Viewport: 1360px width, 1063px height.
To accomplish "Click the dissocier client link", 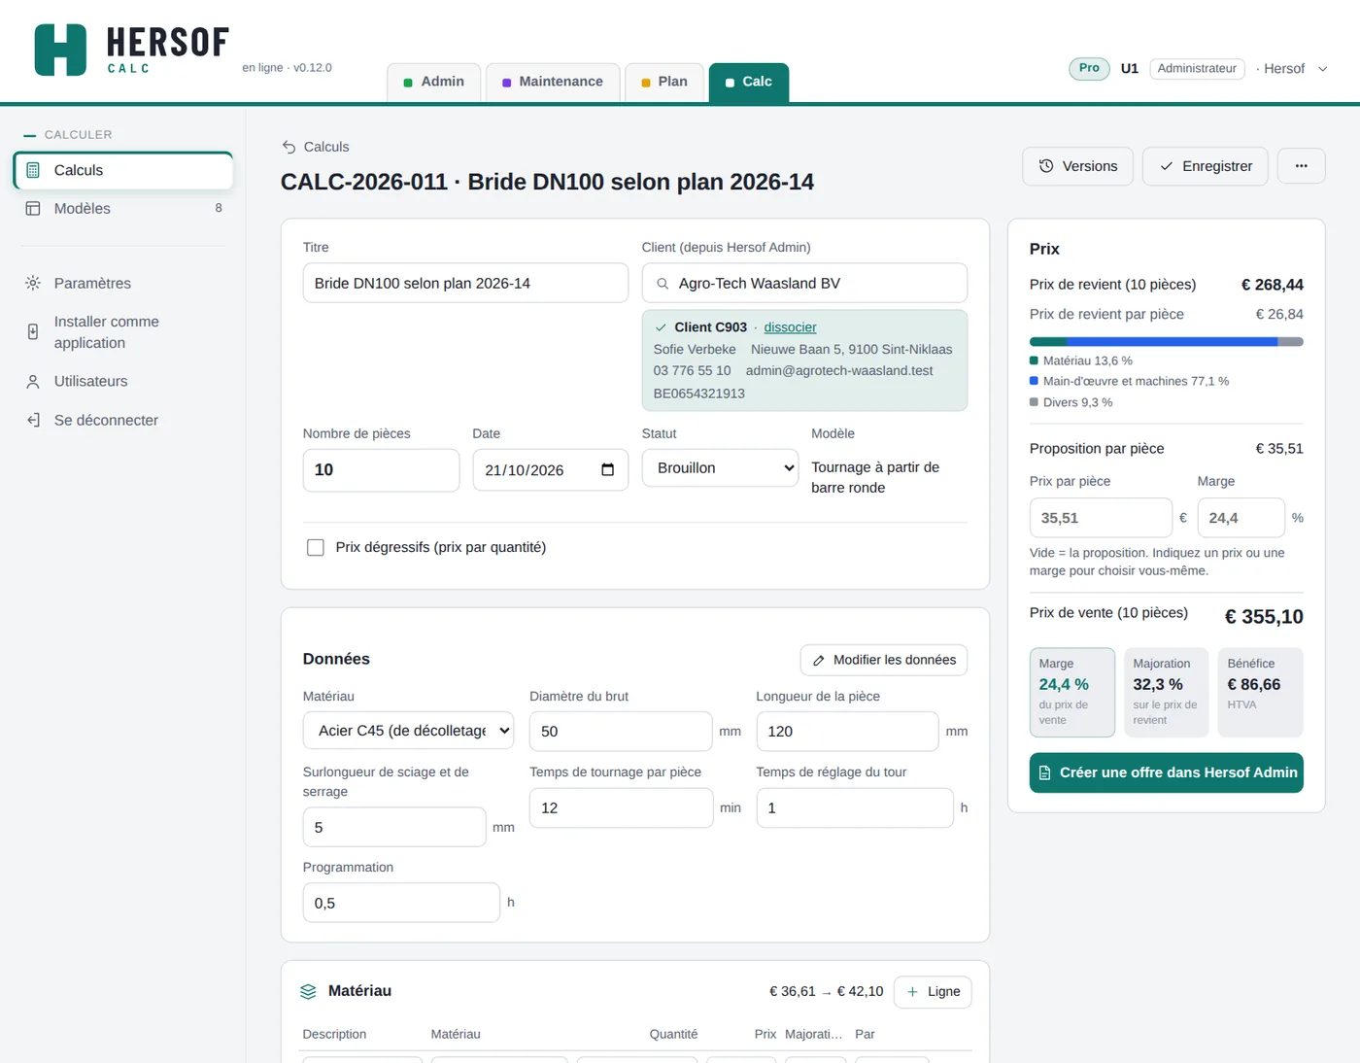I will point(790,327).
